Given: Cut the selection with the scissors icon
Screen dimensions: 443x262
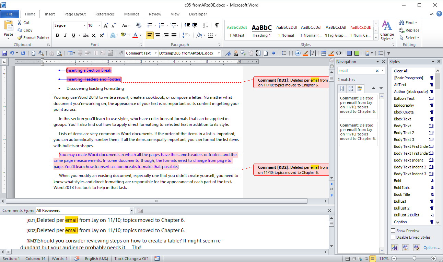Looking at the screenshot, I should [x=23, y=23].
